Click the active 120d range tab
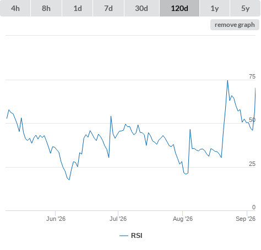Screen dimensions: 261x250 tap(180, 8)
